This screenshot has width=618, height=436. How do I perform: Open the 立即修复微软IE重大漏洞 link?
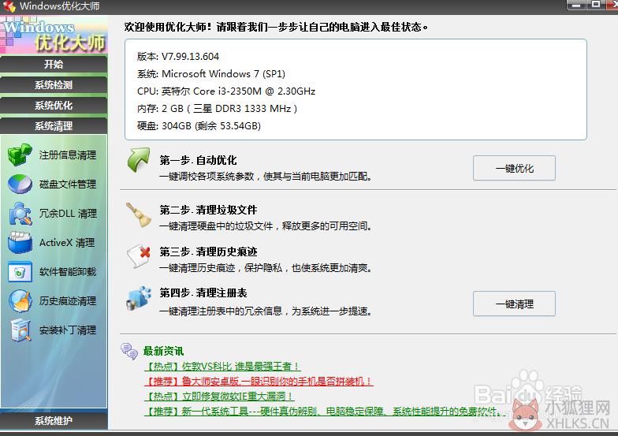pyautogui.click(x=219, y=396)
